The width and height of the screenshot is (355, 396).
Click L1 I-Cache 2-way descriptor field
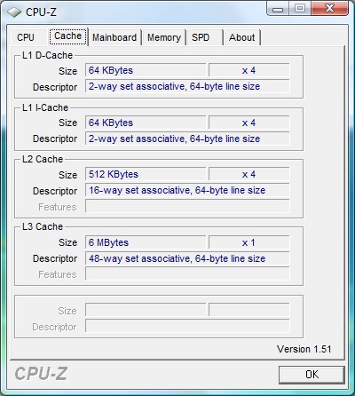pos(187,139)
